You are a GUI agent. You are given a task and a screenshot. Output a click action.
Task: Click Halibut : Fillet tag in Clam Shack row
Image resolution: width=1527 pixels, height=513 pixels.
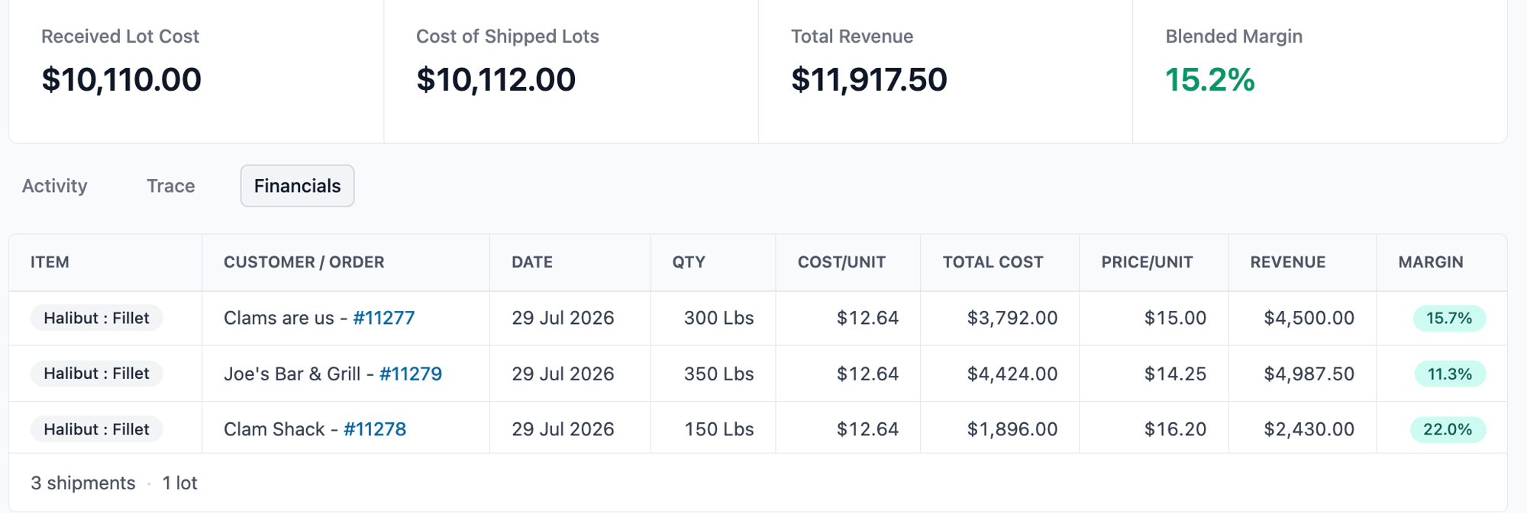[x=96, y=429]
